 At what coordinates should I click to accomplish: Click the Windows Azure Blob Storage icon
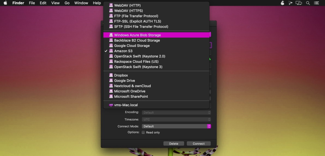[x=111, y=35]
